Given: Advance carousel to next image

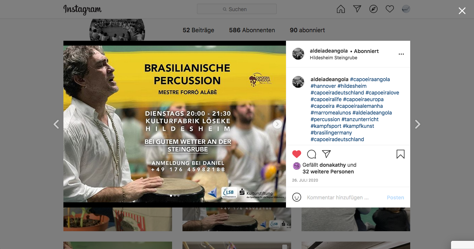Looking at the screenshot, I should 277,124.
